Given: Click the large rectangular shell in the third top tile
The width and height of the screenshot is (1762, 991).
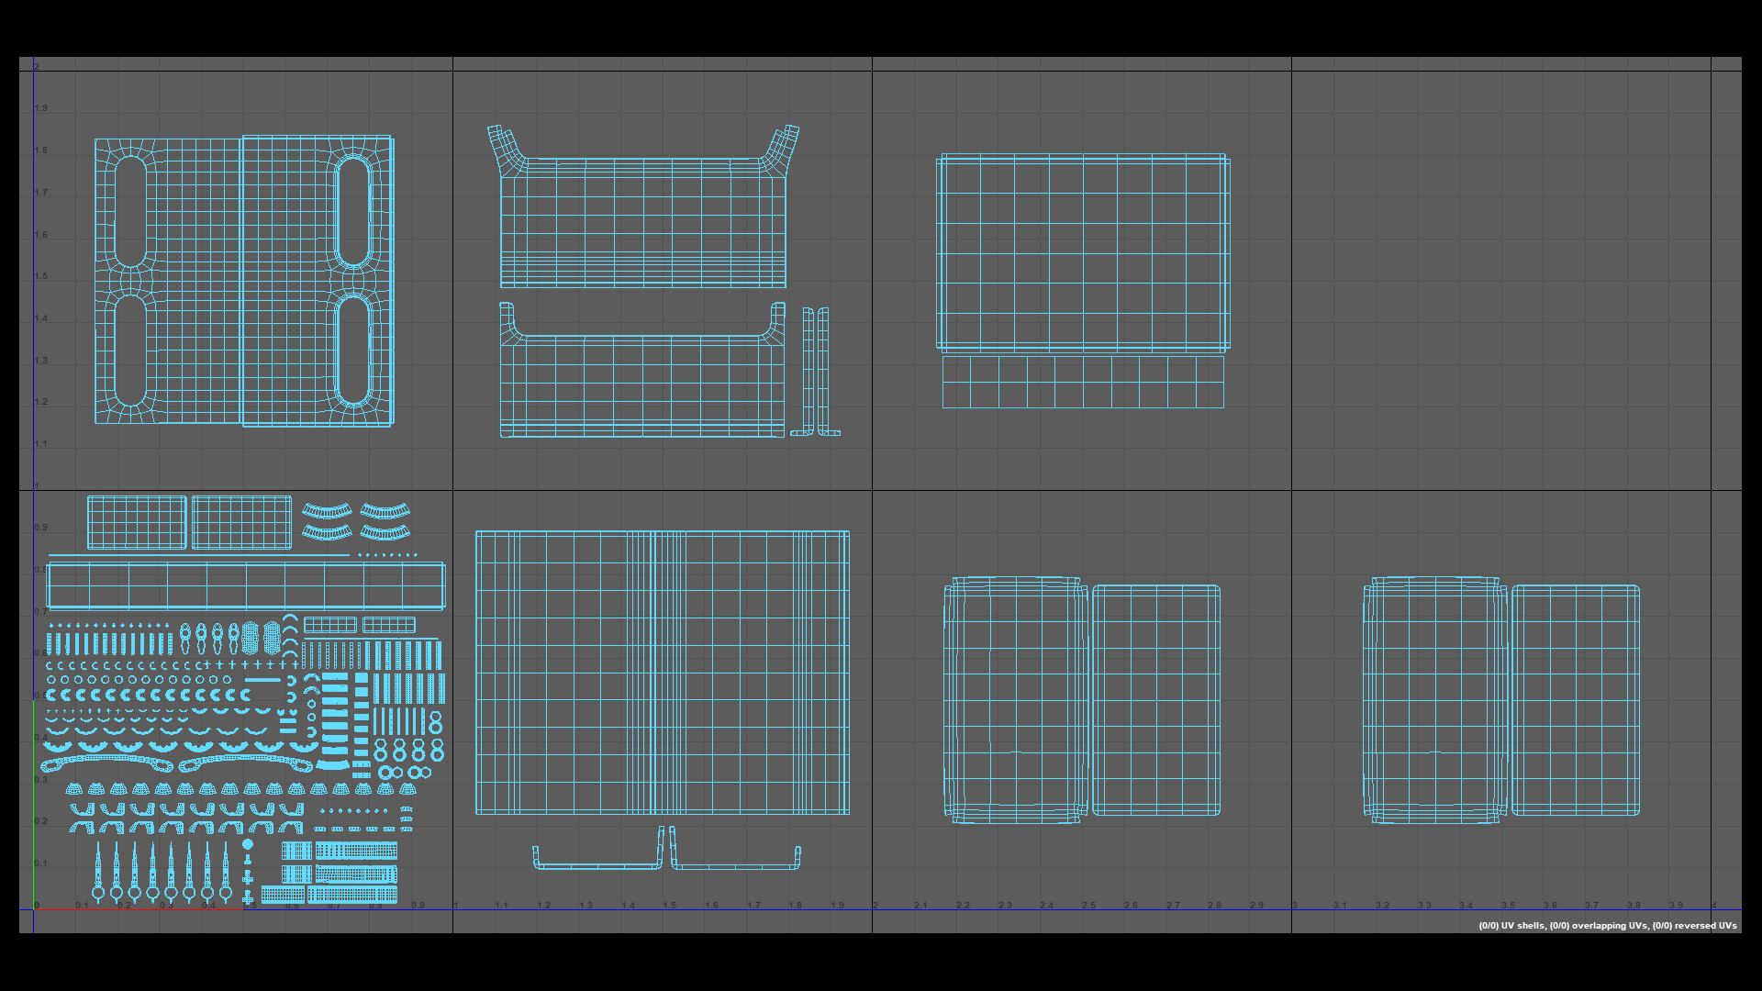Looking at the screenshot, I should click(1083, 252).
